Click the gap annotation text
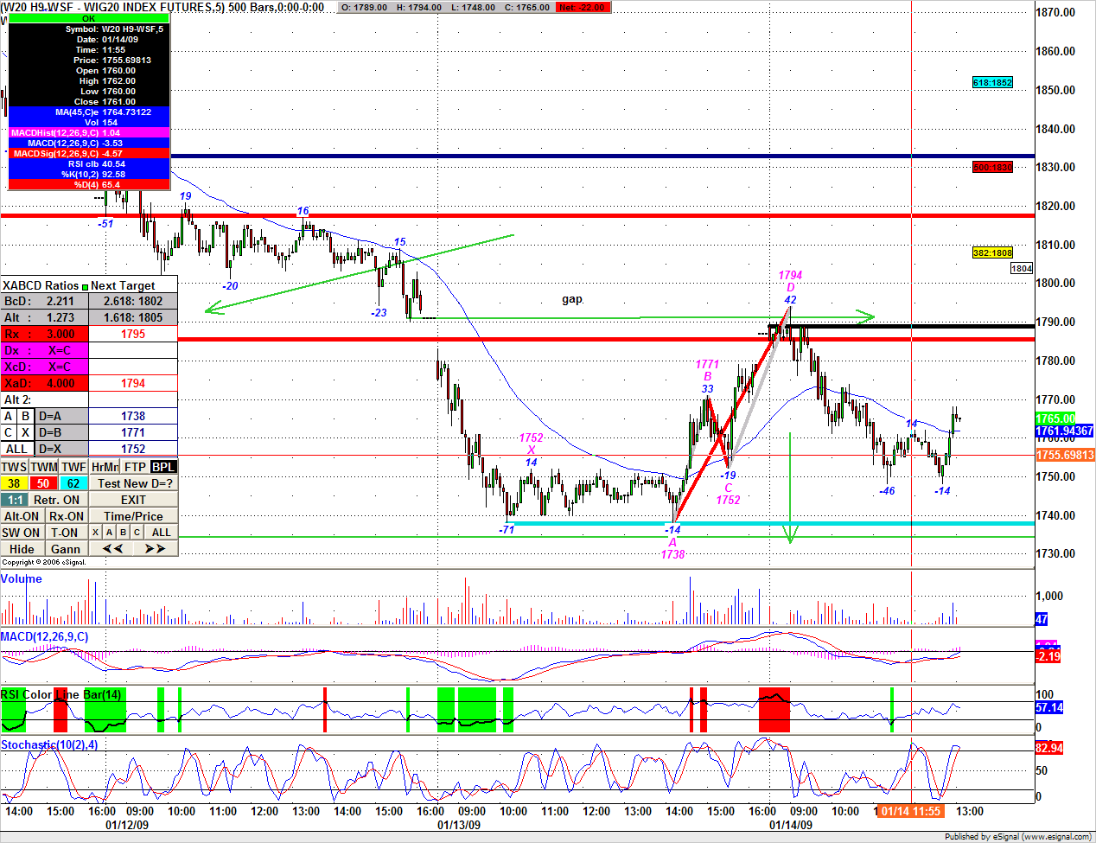Screen dimensions: 1096x843 (x=572, y=299)
